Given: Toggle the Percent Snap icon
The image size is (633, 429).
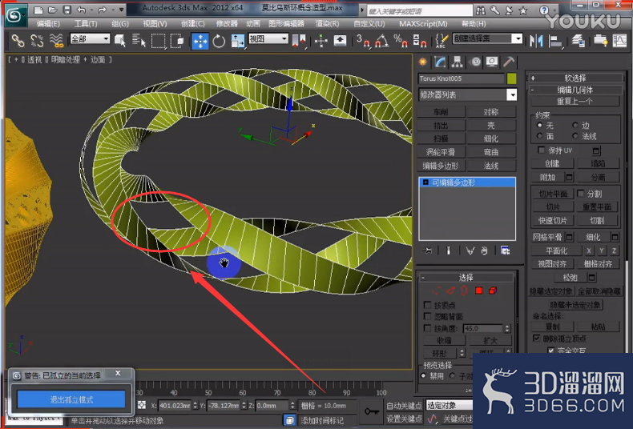Looking at the screenshot, I should 401,41.
